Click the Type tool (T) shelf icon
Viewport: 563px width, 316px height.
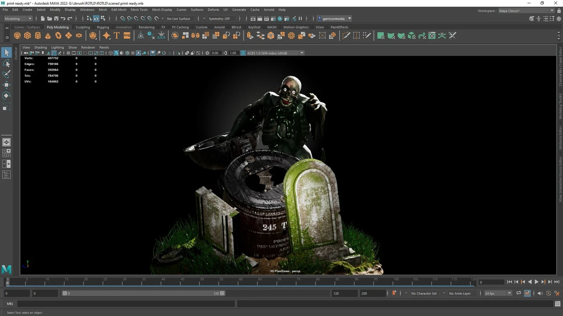[x=116, y=35]
